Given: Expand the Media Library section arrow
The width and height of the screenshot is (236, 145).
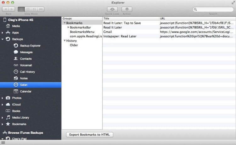Looking at the screenshot, I should pos(2,118).
